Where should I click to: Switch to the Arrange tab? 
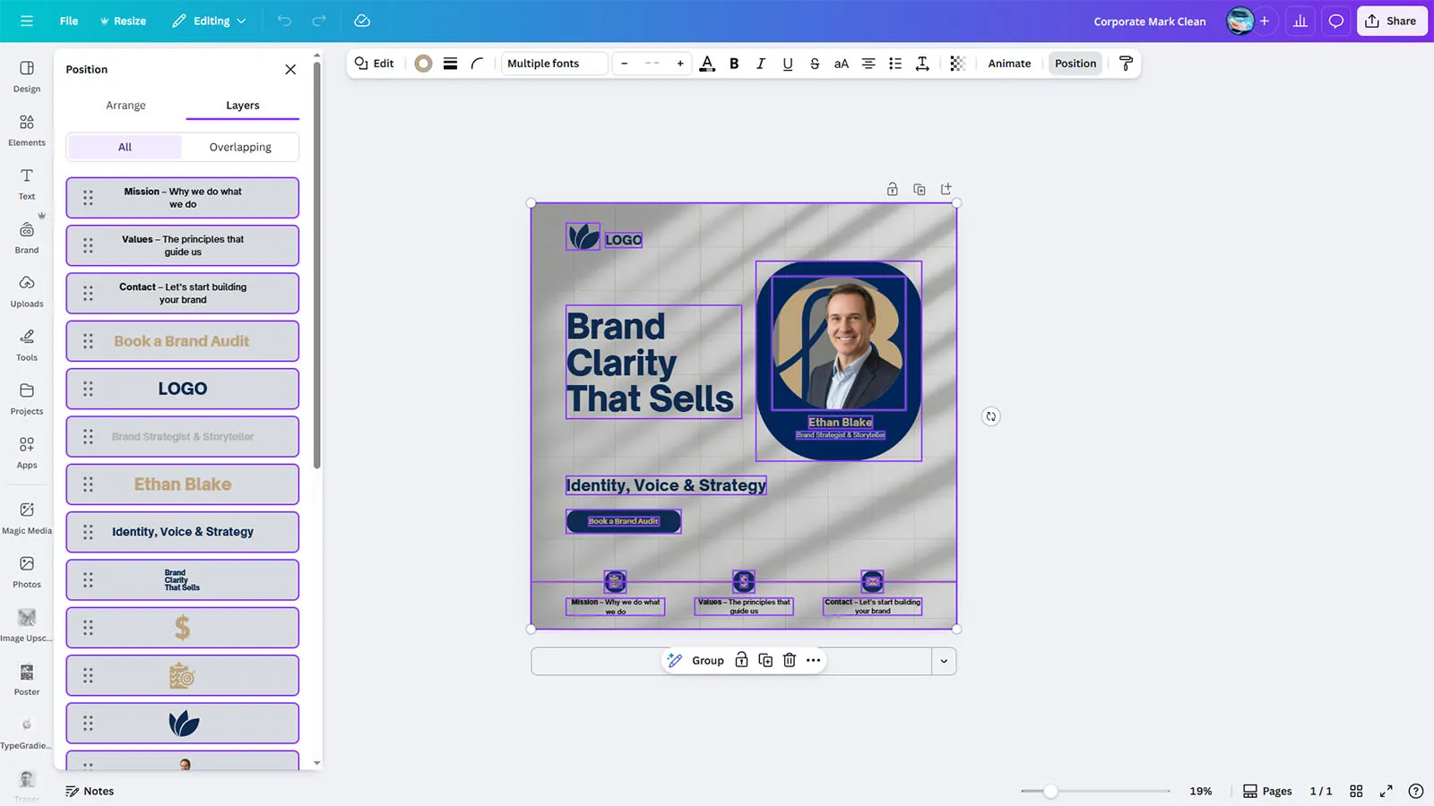[125, 106]
